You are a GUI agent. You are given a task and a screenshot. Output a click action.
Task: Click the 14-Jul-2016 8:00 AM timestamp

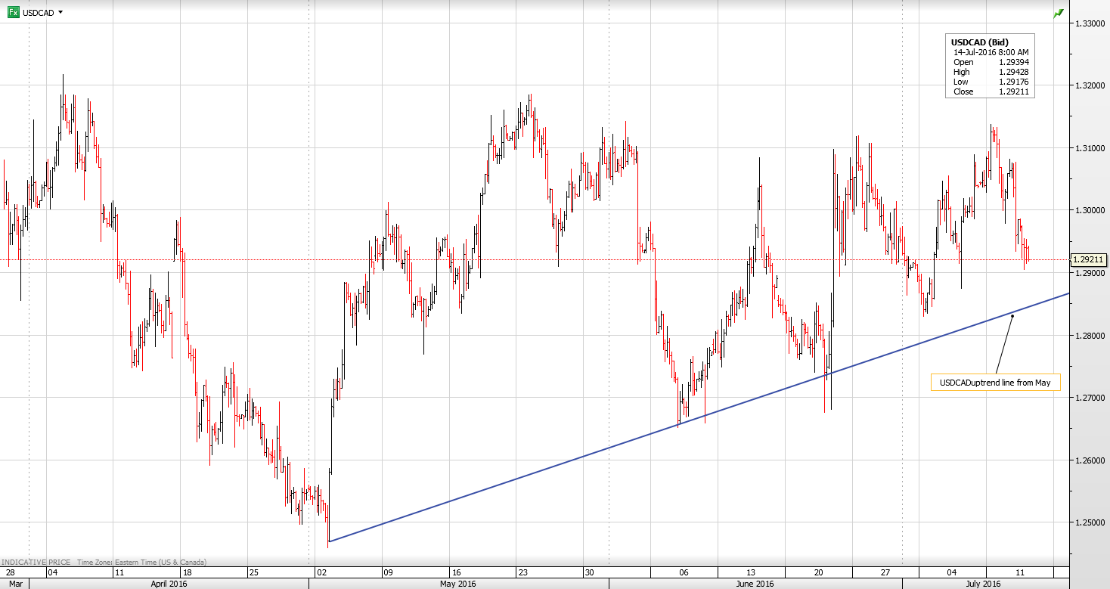pos(990,52)
